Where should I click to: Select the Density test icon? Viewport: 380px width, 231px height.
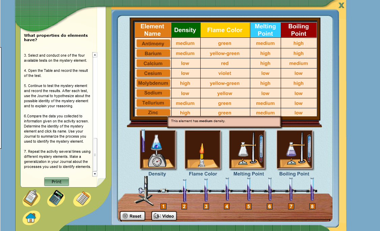tap(157, 149)
